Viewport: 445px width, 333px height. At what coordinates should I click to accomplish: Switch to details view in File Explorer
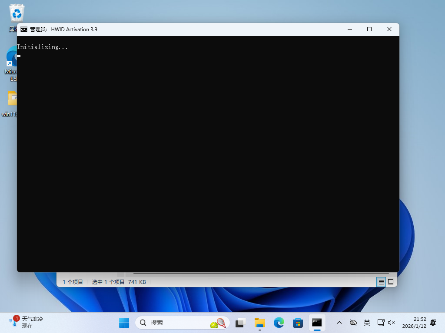(x=381, y=282)
